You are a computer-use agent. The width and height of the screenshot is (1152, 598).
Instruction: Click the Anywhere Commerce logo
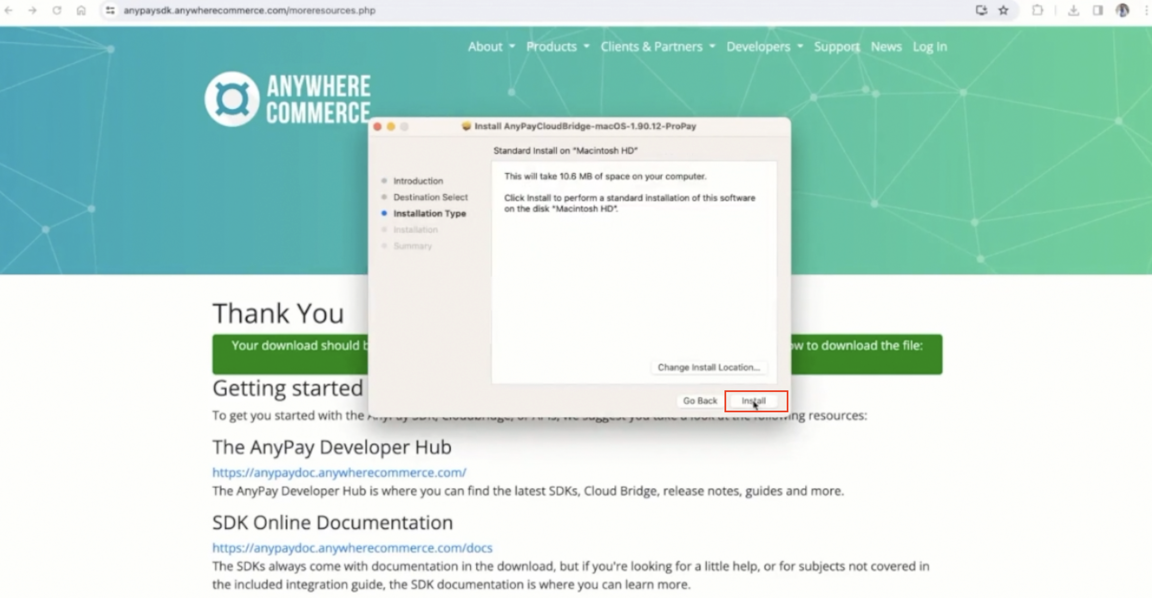tap(288, 99)
